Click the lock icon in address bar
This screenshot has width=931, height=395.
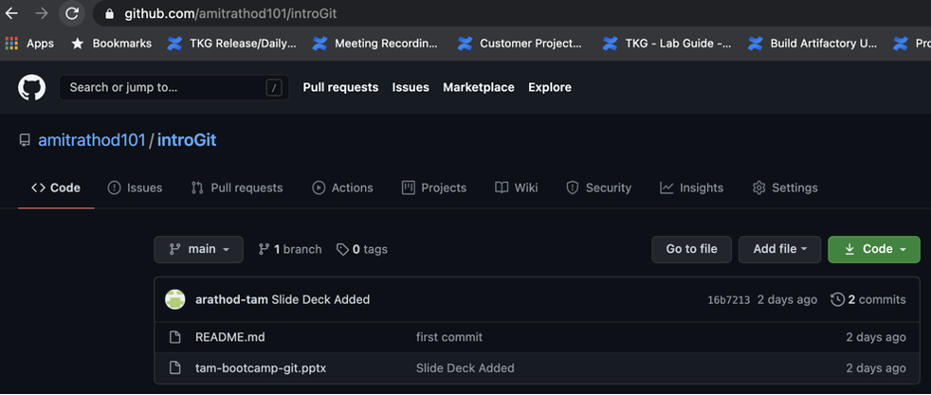(x=108, y=14)
